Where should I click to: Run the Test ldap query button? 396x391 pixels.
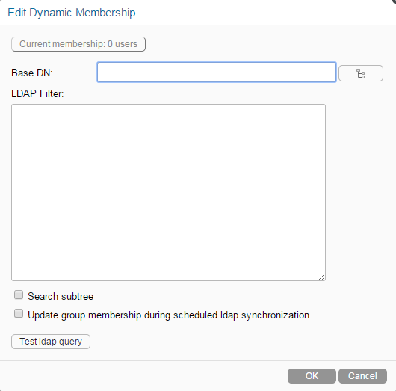51,342
